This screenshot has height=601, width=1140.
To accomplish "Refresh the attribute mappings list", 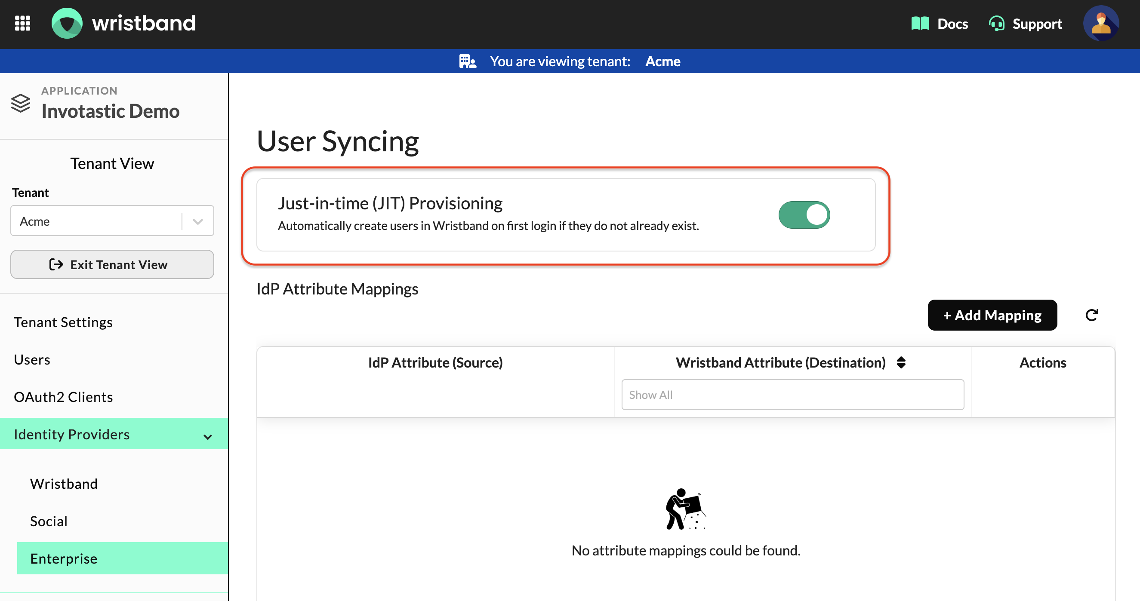I will (x=1091, y=315).
